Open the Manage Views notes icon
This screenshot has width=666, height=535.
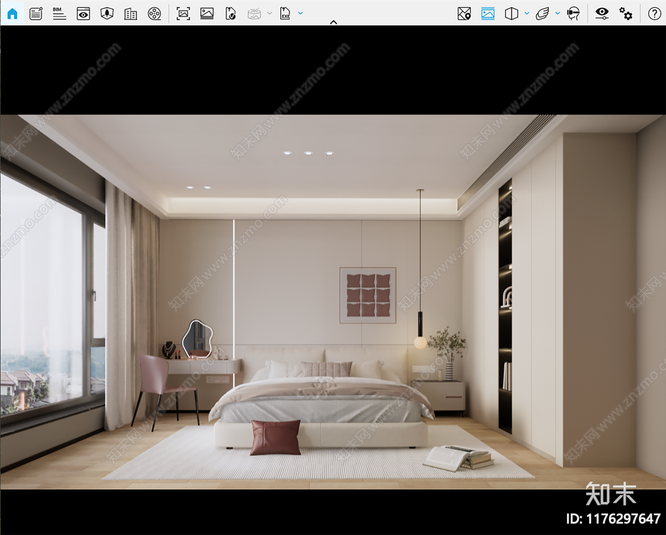pos(36,14)
